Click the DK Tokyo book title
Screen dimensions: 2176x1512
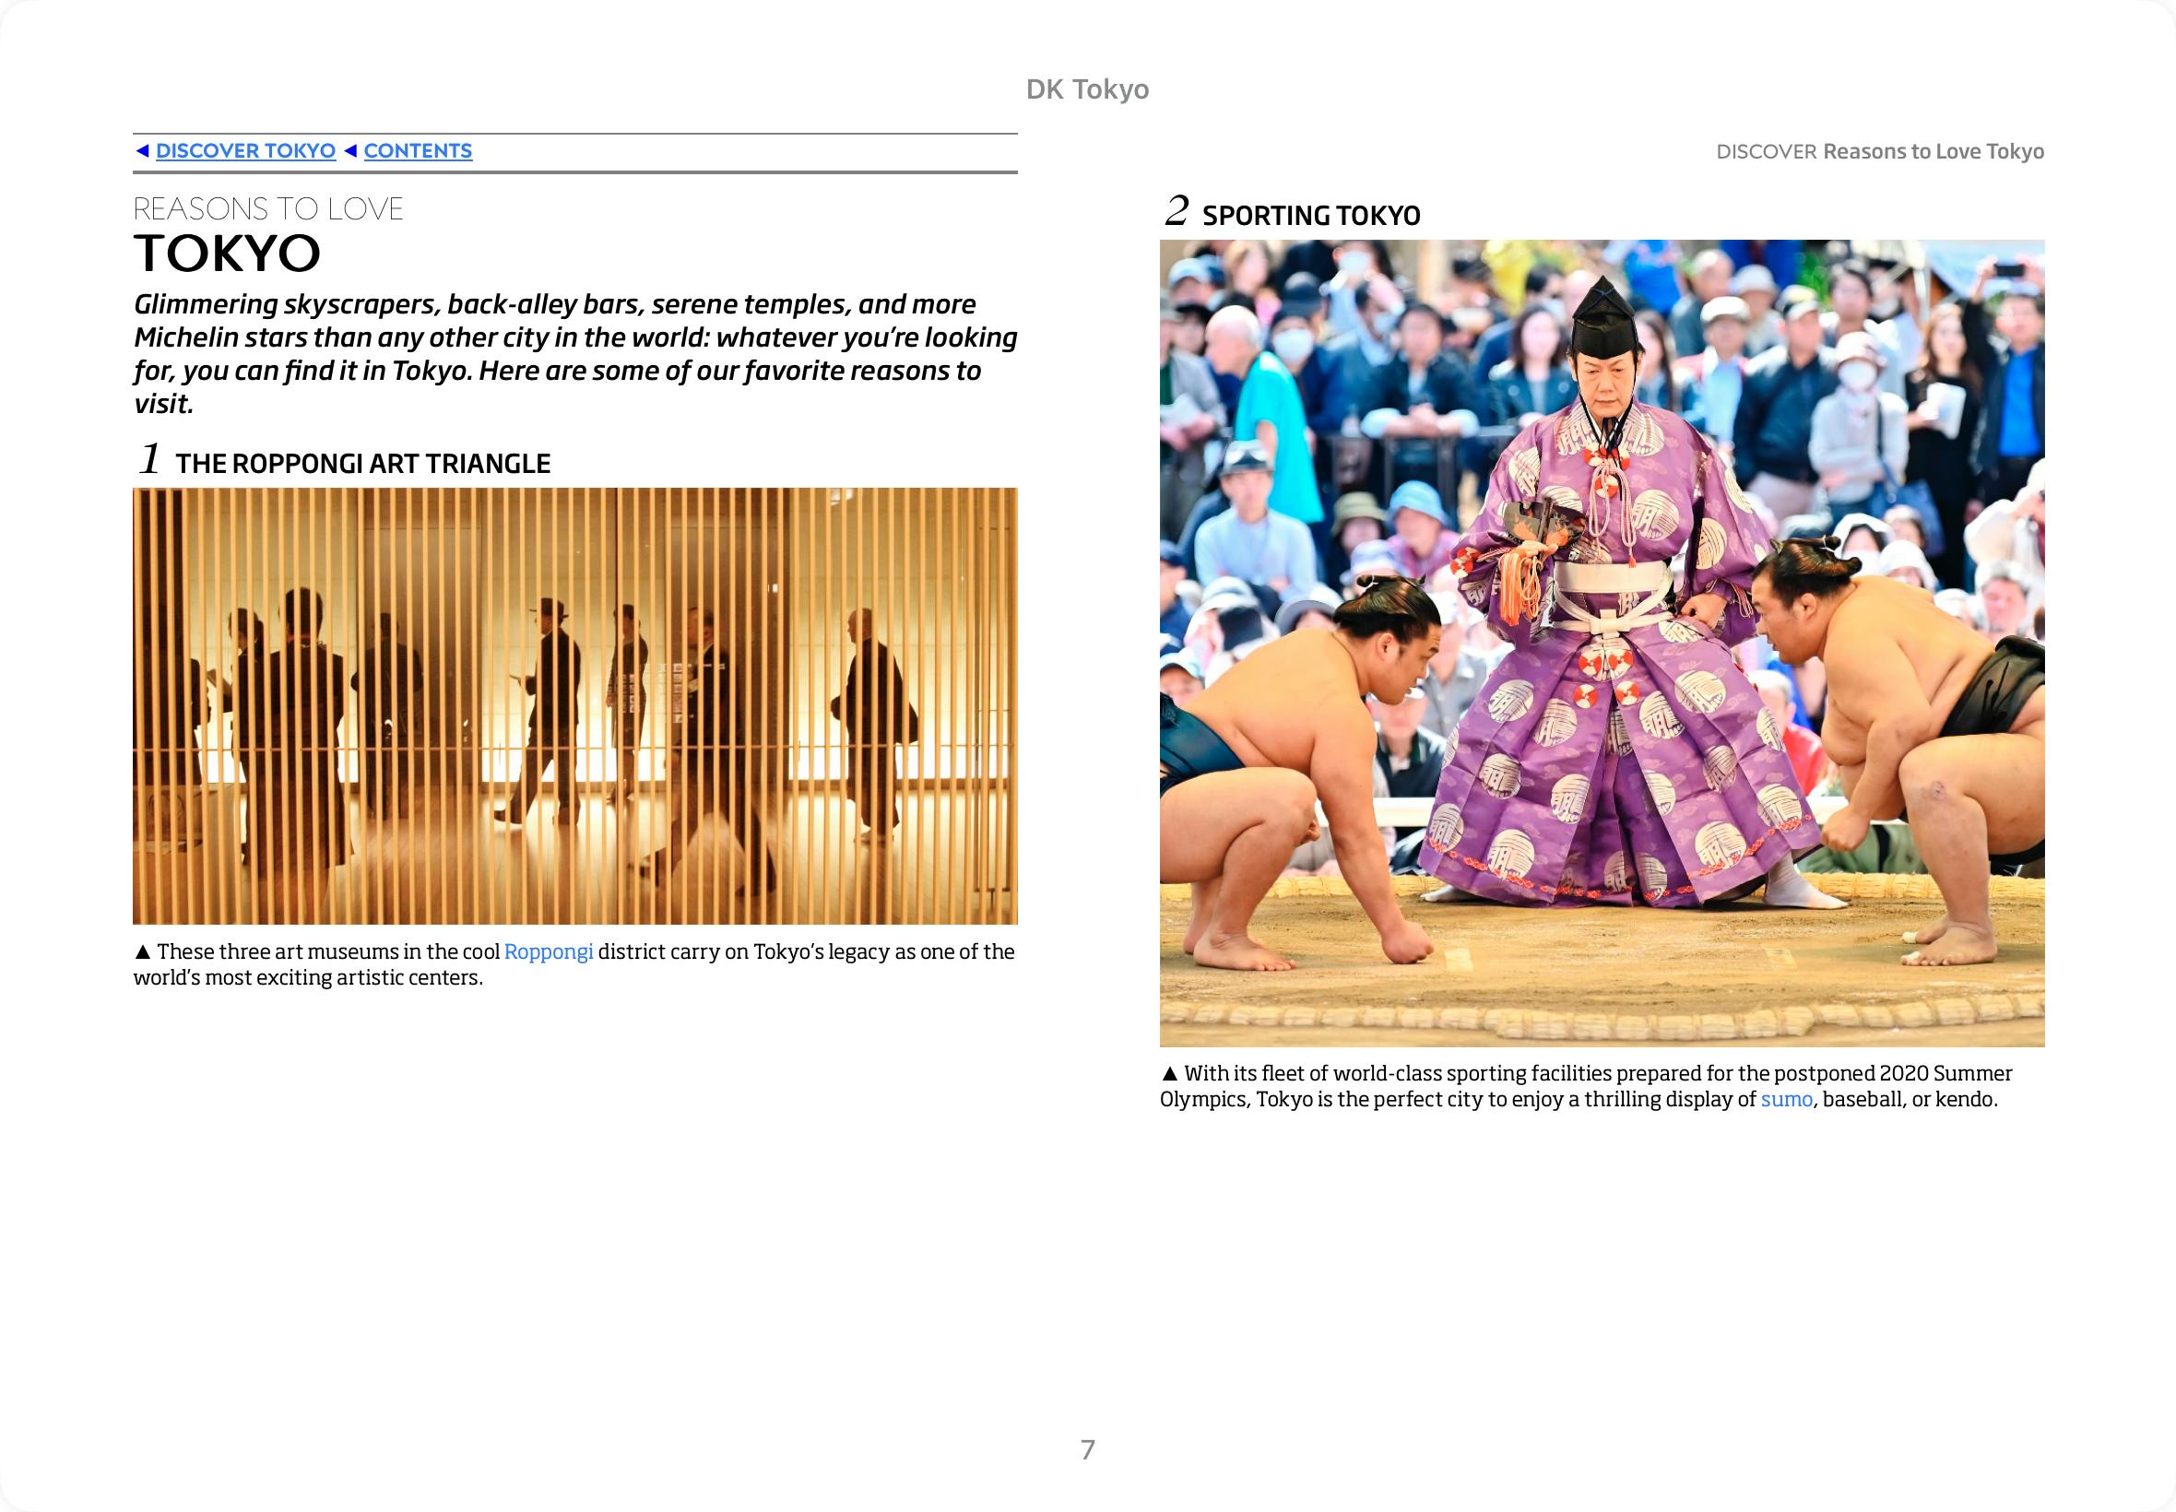click(1086, 89)
